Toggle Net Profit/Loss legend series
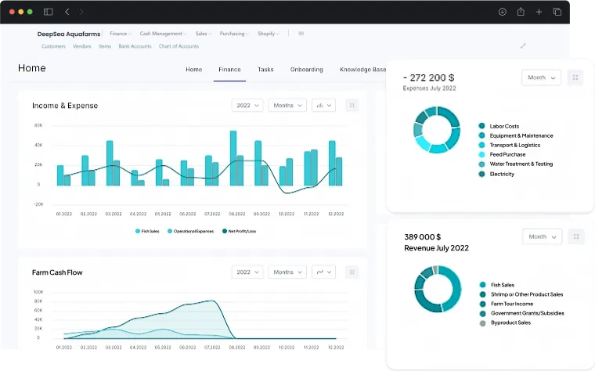Viewport: 595px width, 371px height. 239,231
